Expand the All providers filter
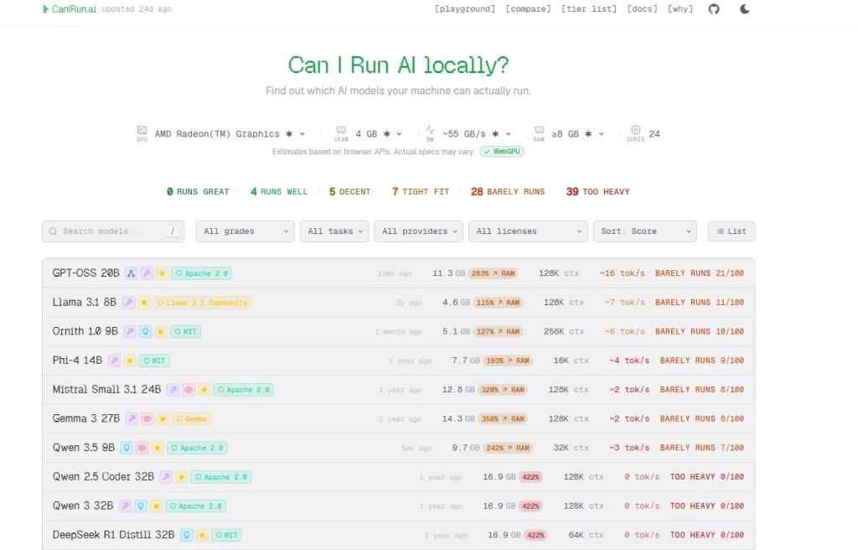Image resolution: width=858 pixels, height=550 pixels. [x=419, y=231]
